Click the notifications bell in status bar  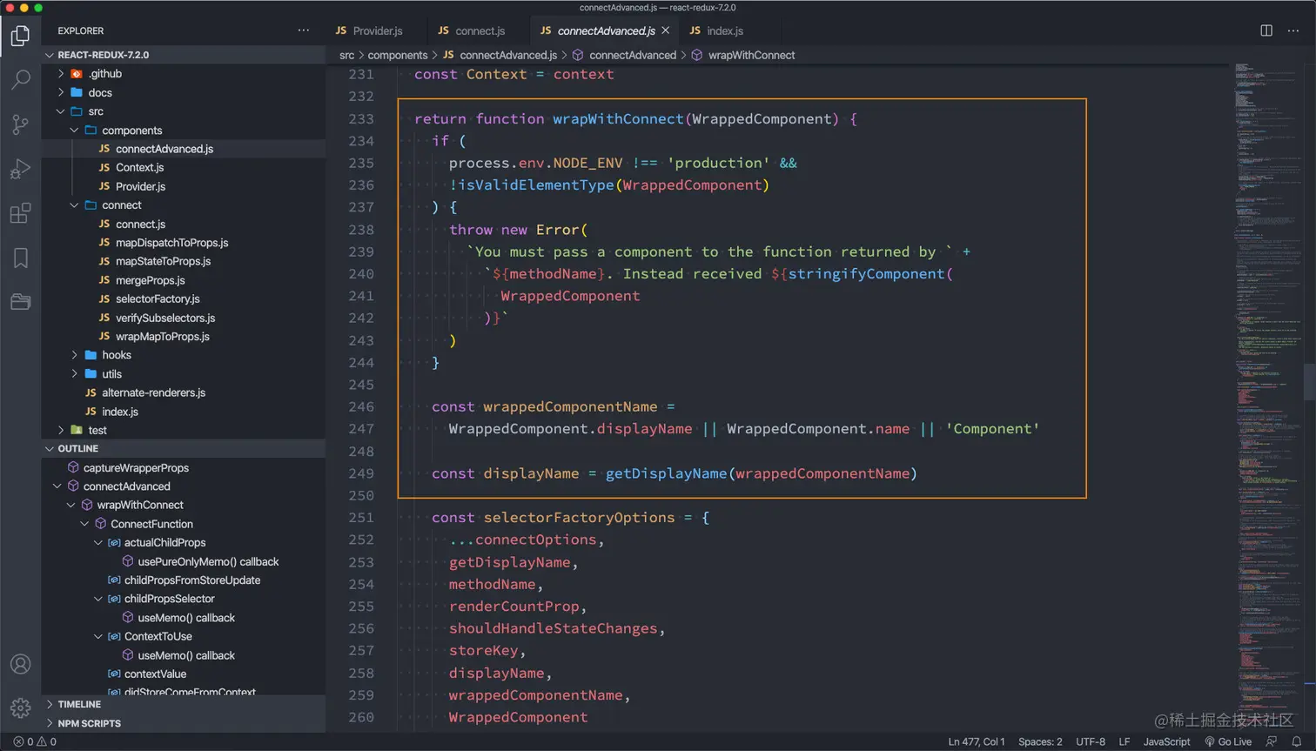click(1297, 741)
